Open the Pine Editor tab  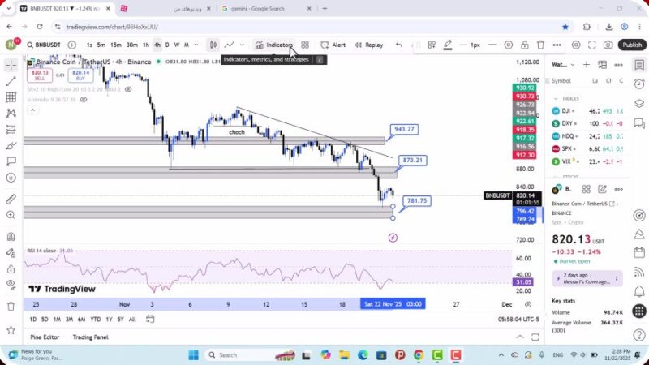[x=45, y=337]
